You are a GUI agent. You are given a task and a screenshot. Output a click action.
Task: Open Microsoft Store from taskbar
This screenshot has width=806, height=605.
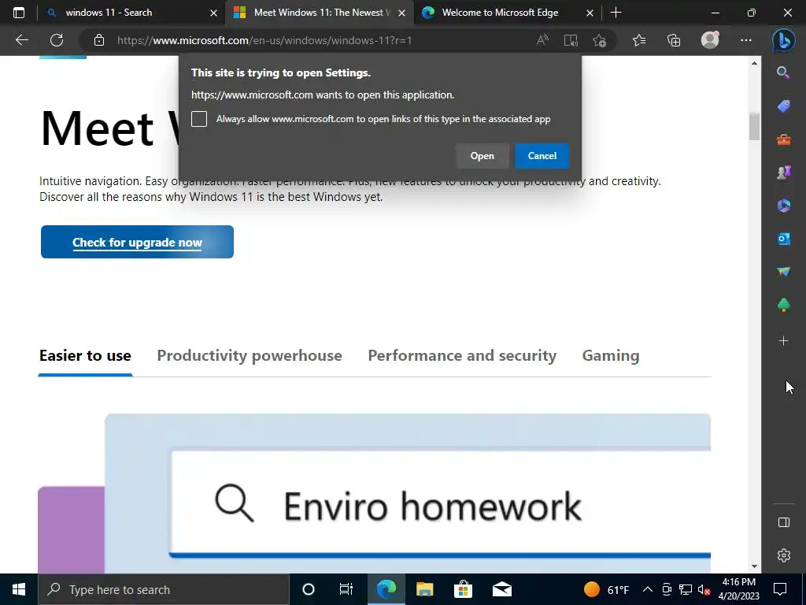coord(463,589)
